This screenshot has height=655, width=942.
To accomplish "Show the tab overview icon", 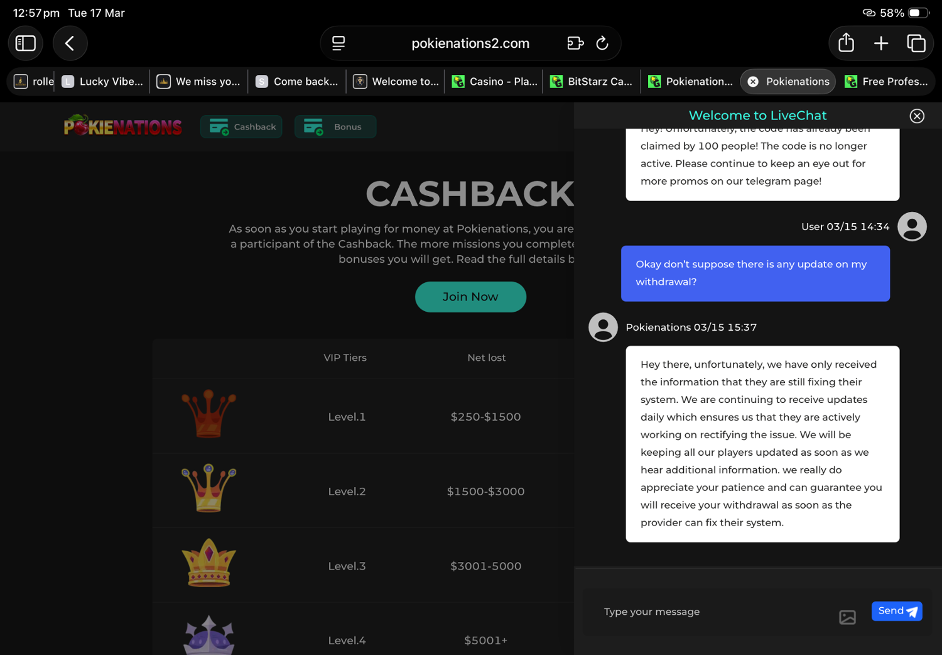I will point(916,43).
